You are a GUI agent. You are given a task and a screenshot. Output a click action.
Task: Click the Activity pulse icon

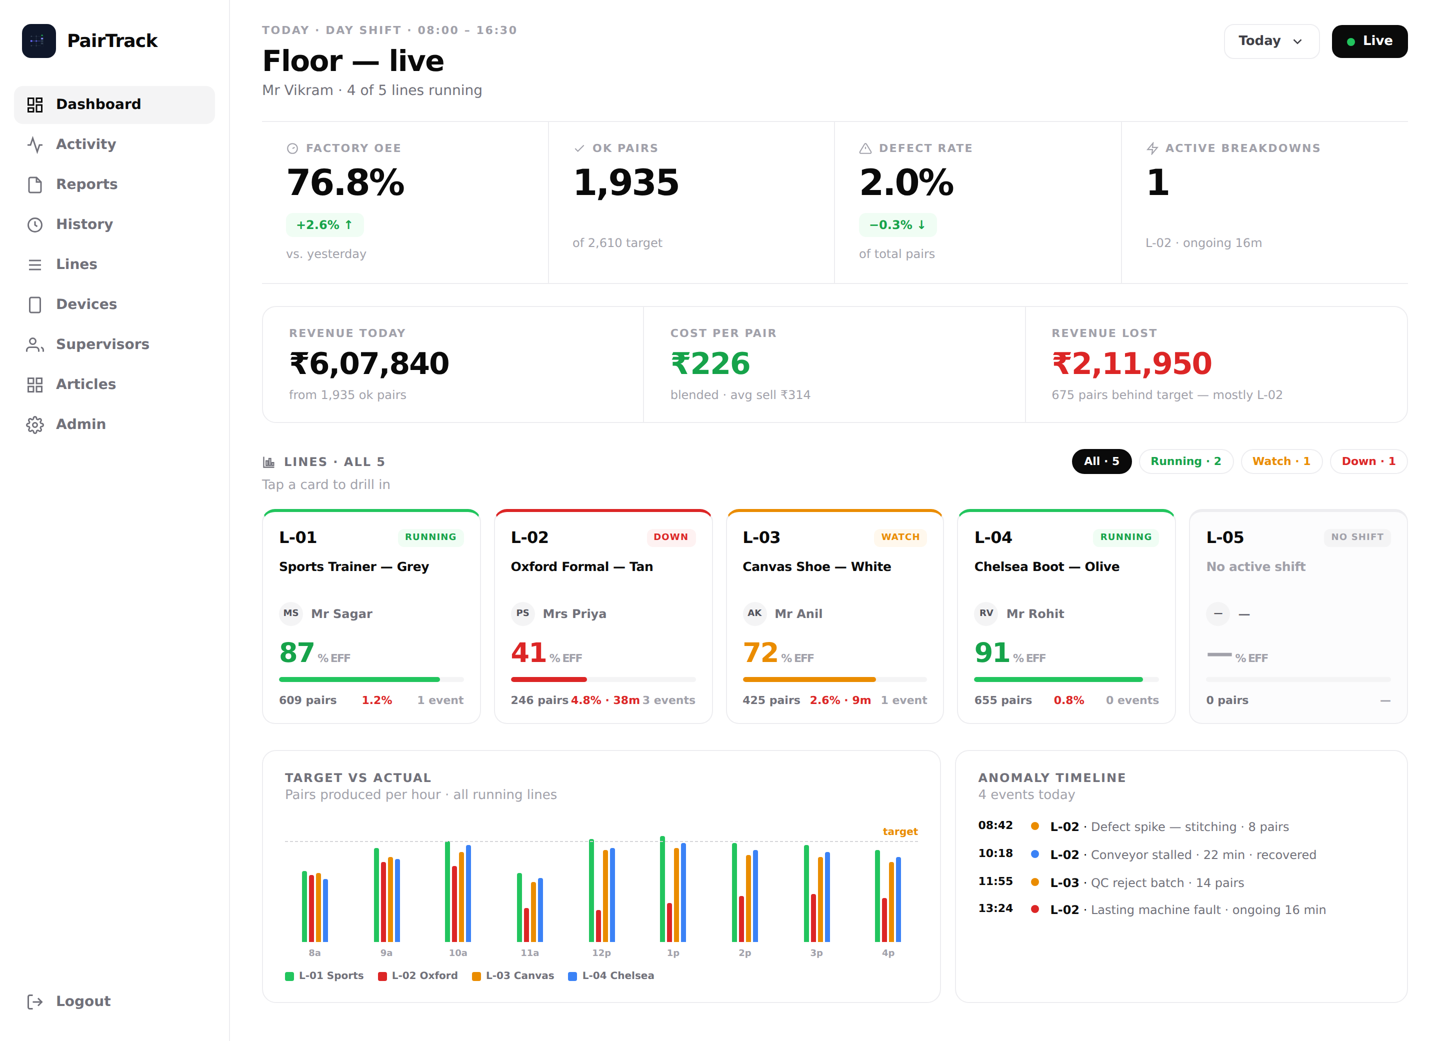pyautogui.click(x=35, y=144)
